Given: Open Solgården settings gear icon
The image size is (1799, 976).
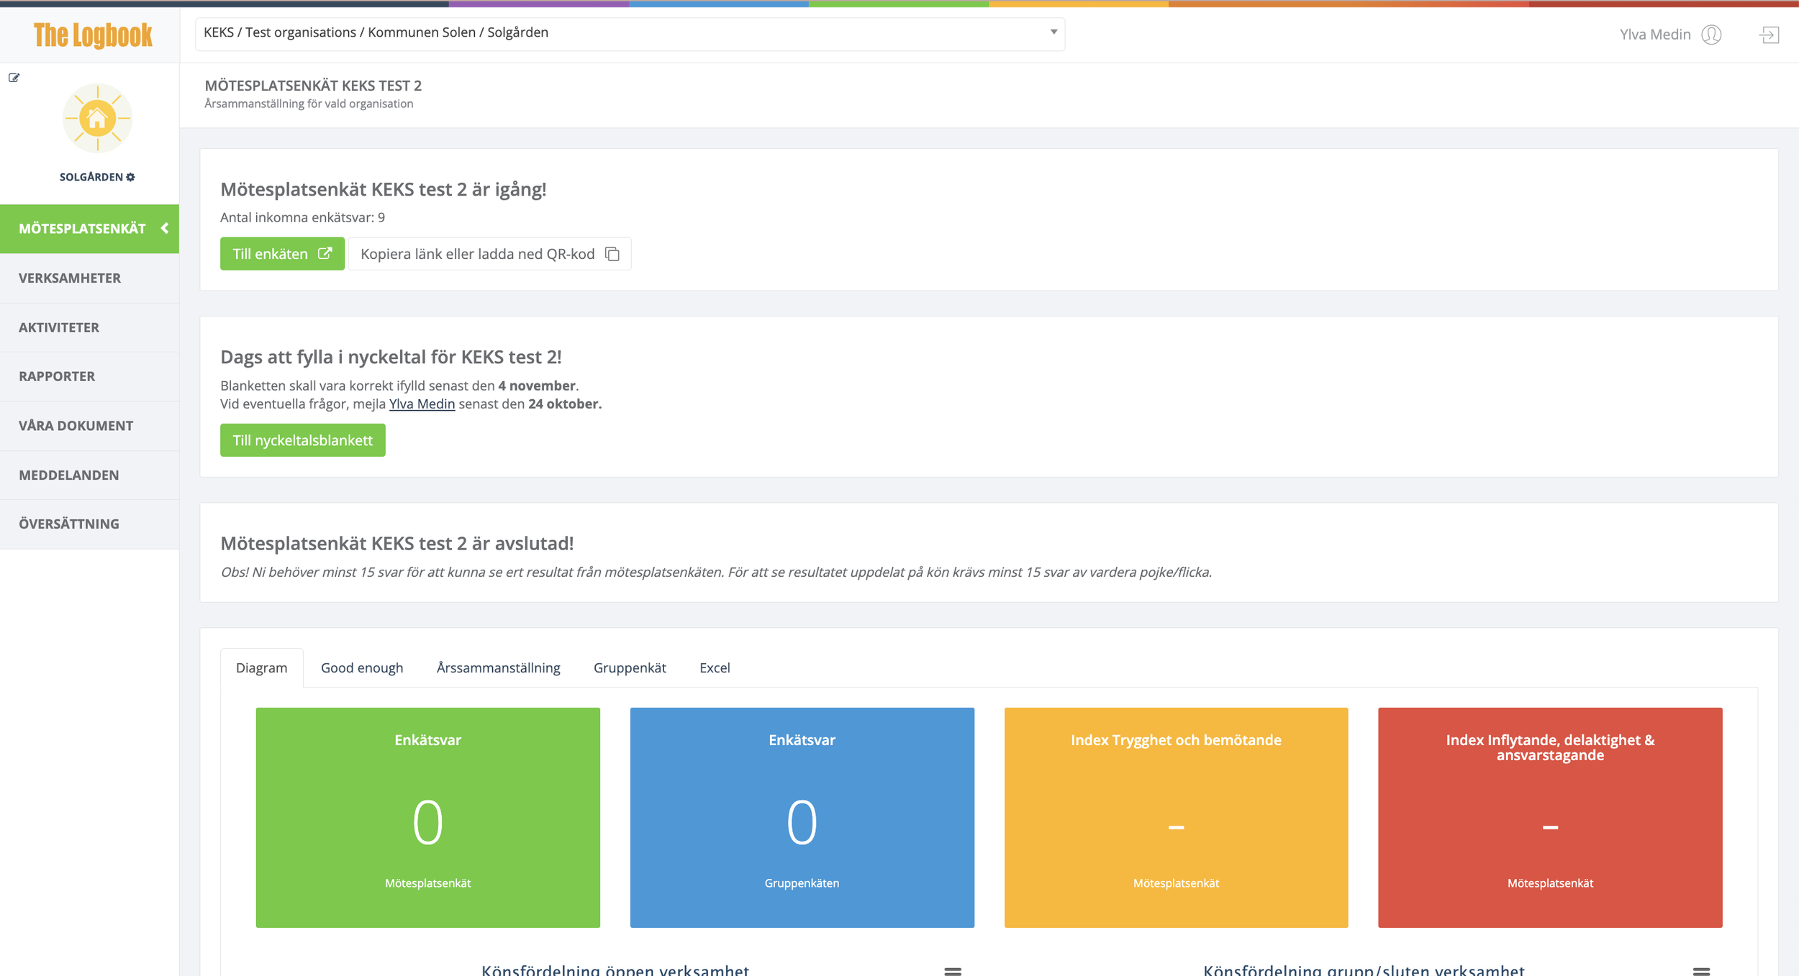Looking at the screenshot, I should coord(130,177).
